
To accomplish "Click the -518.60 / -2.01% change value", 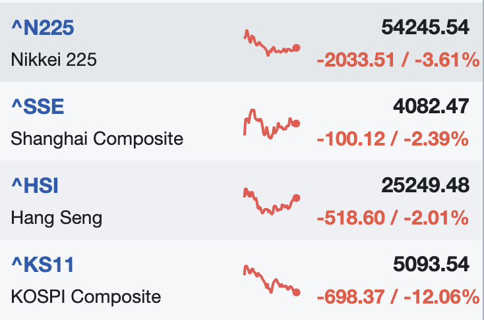I will (392, 218).
